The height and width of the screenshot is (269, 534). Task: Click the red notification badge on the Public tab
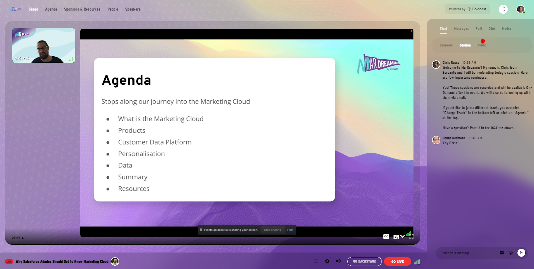[x=483, y=41]
